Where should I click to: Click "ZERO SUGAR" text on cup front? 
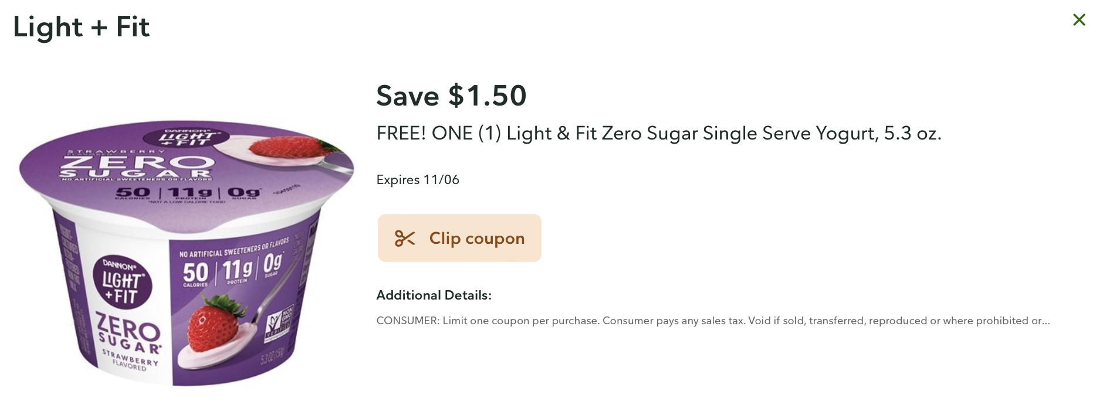pyautogui.click(x=128, y=334)
